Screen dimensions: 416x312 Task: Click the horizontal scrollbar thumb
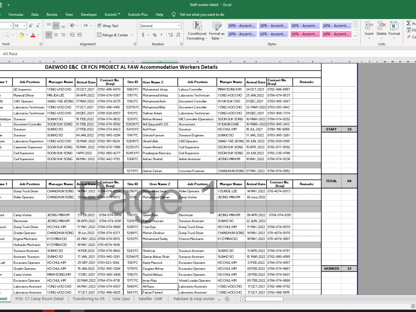264,299
